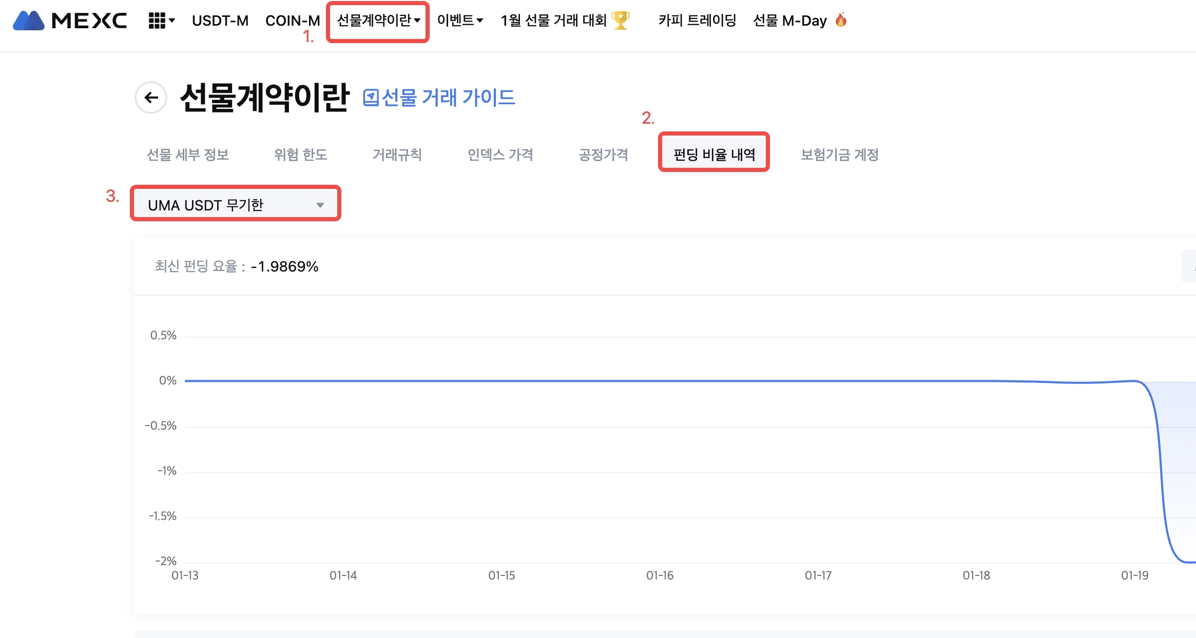The image size is (1196, 638).
Task: Click the MEXC logo icon
Action: 29,21
